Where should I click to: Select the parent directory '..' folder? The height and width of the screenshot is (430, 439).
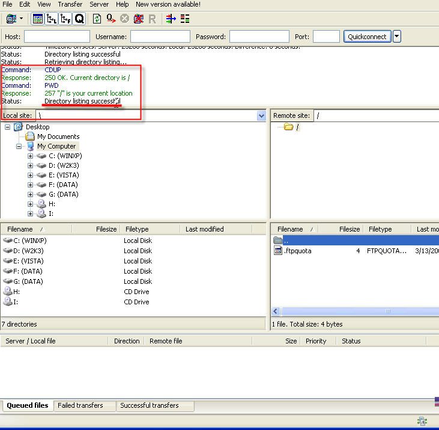tap(286, 241)
